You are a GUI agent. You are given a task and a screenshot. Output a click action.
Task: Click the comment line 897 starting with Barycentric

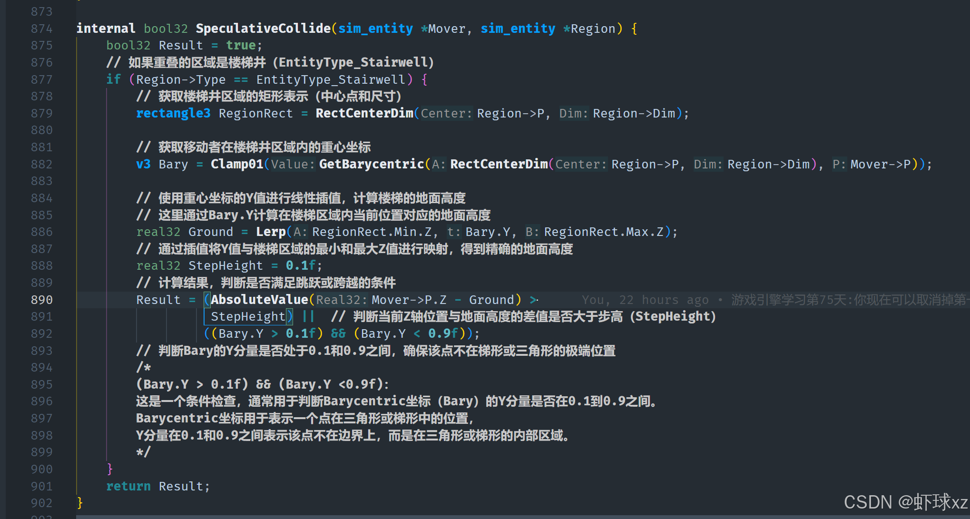[x=304, y=418]
